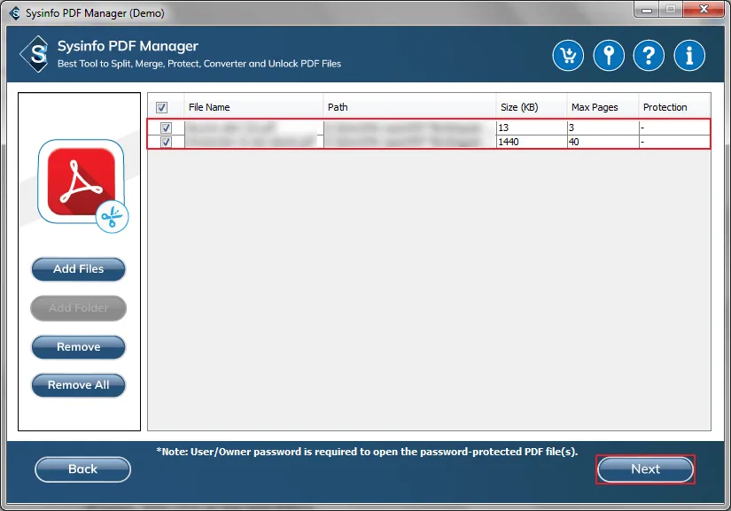Image resolution: width=731 pixels, height=511 pixels.
Task: Open the key activation icon
Action: click(609, 56)
